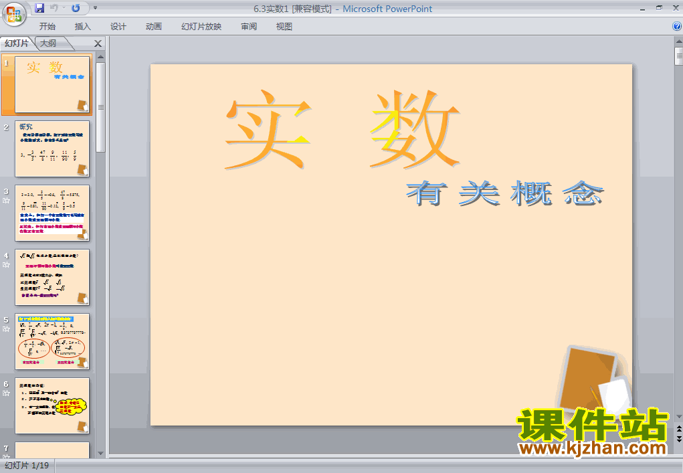Click animation star icon beside slide 4

6,265
